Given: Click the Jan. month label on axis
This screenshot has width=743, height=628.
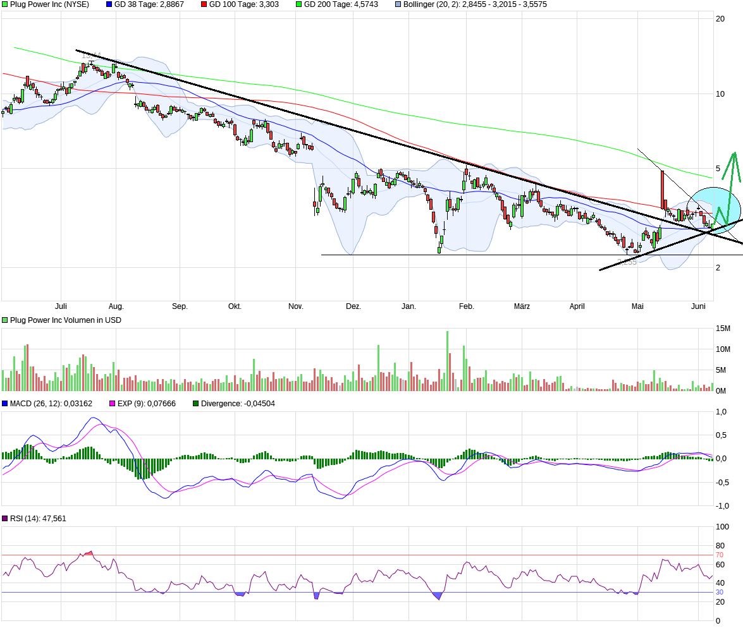Looking at the screenshot, I should (408, 306).
